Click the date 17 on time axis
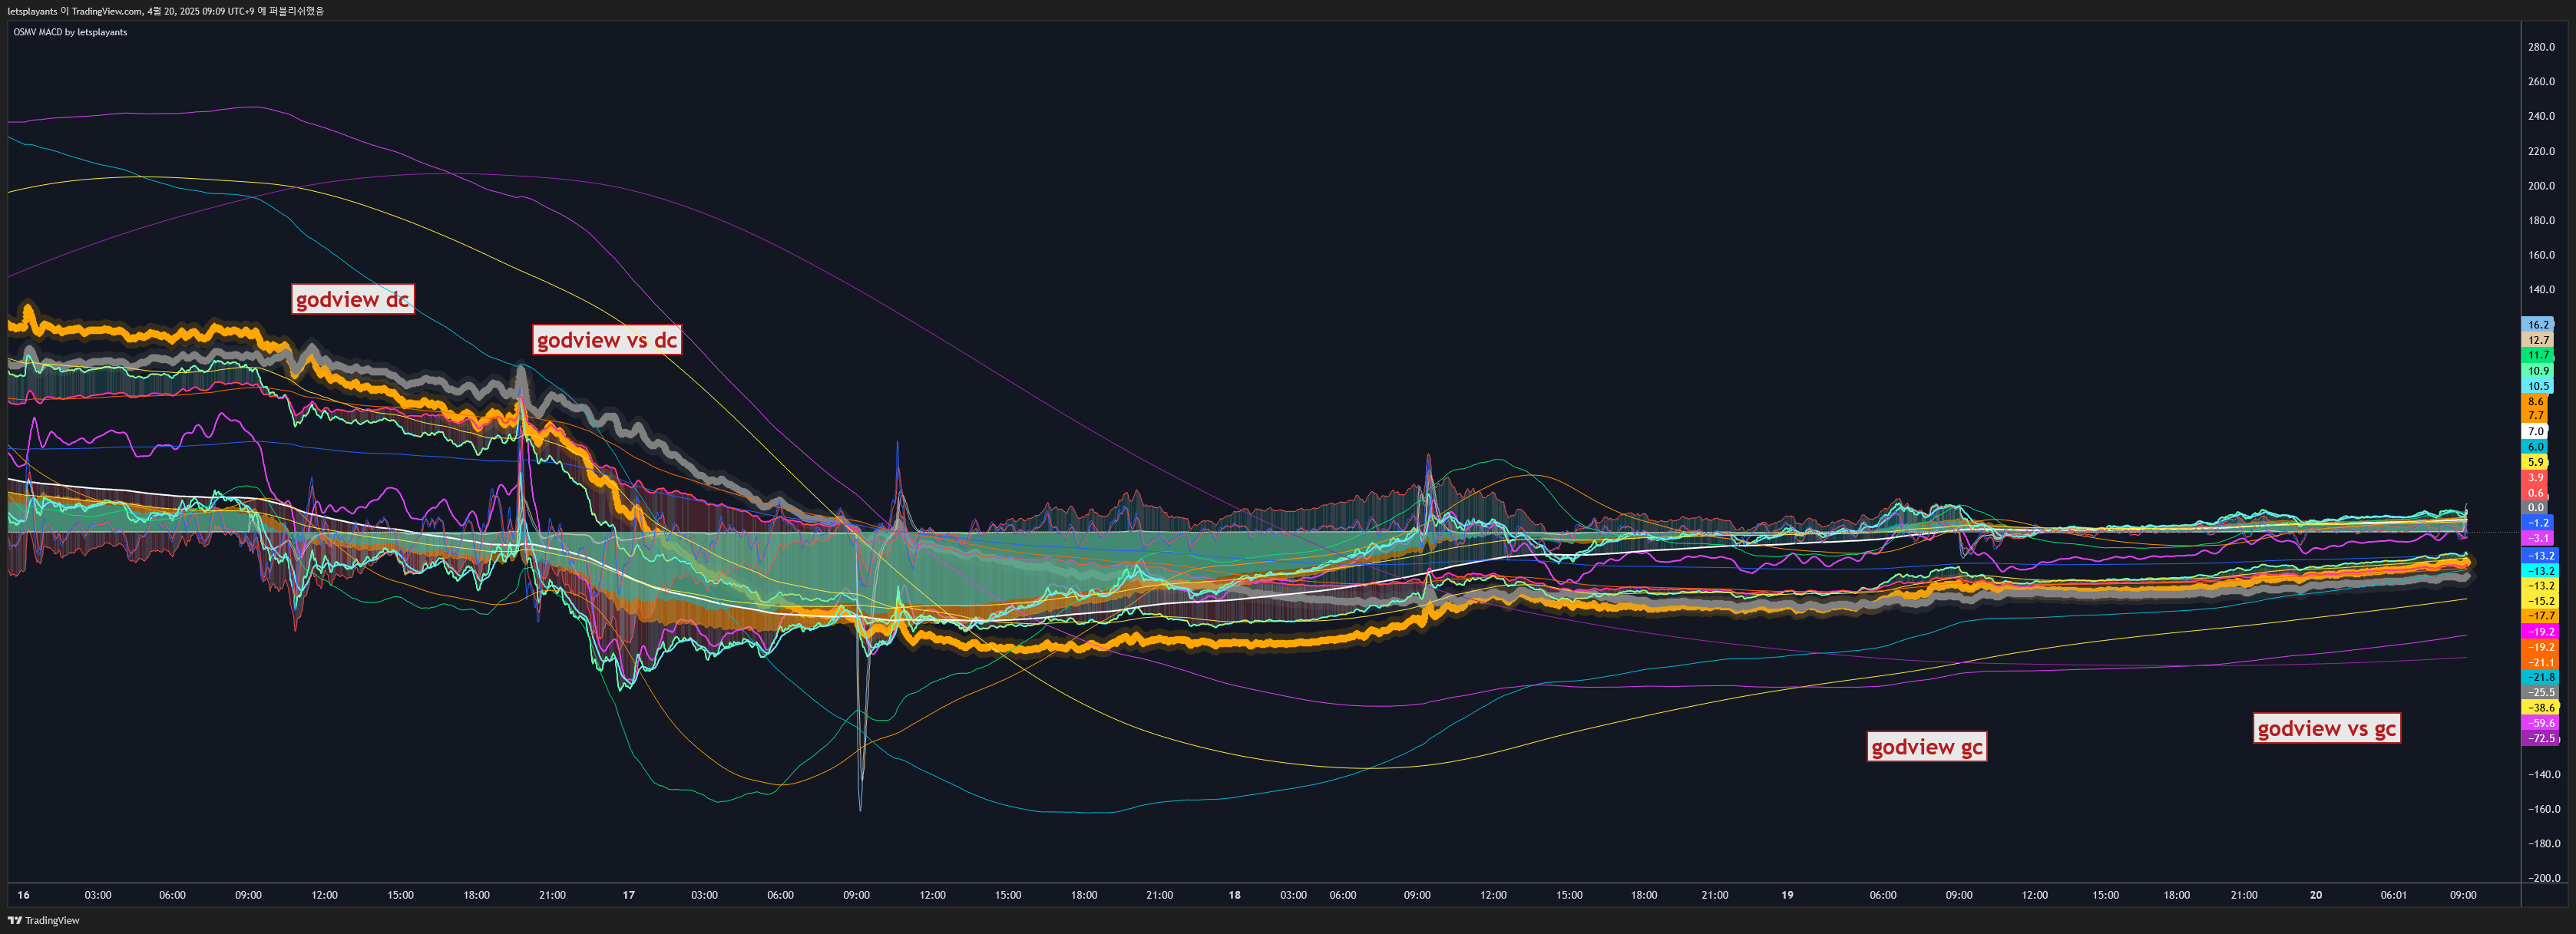This screenshot has height=934, width=2576. [628, 895]
